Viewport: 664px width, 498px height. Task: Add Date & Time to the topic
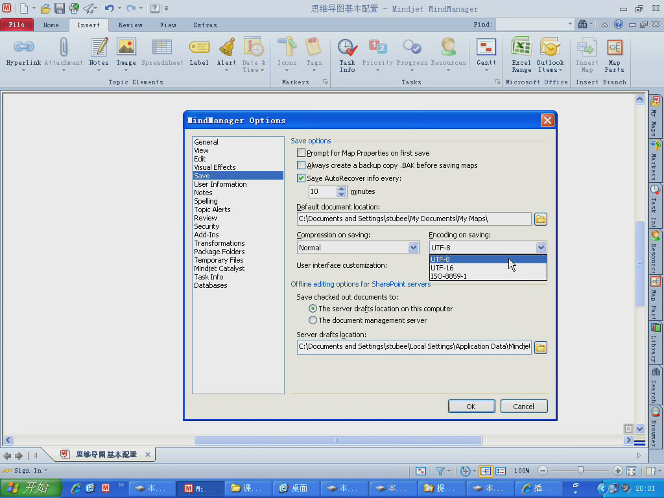[254, 55]
